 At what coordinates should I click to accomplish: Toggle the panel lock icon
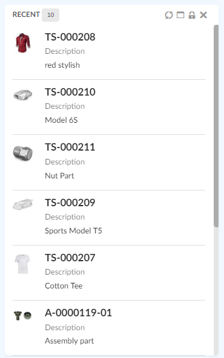192,15
